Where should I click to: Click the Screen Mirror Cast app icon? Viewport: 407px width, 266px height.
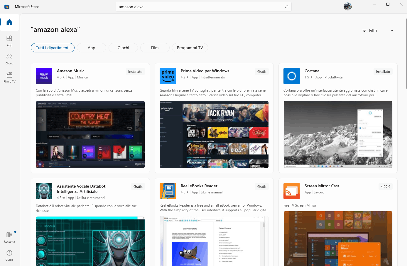click(x=292, y=191)
